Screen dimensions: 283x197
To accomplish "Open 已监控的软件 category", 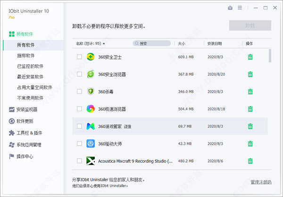I will pyautogui.click(x=30, y=66).
